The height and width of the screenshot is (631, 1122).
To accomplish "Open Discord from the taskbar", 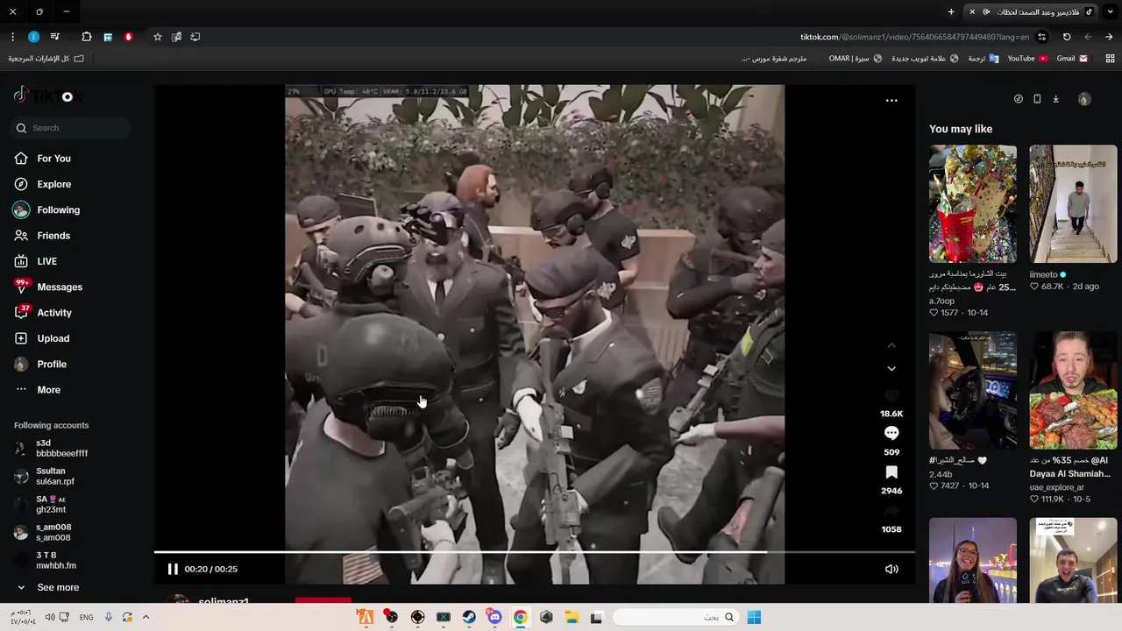I will click(x=494, y=617).
